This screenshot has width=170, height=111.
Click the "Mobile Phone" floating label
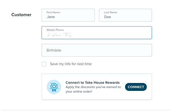tap(55, 30)
